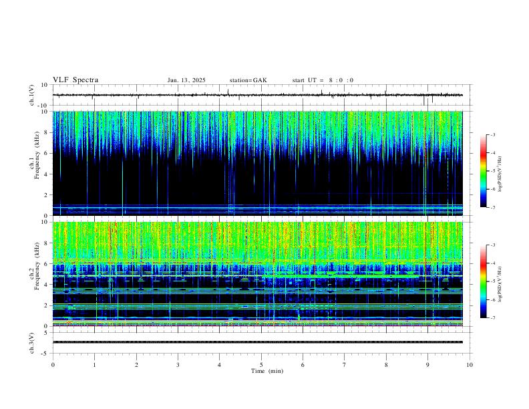Select the "start UT = 8 :0 :0" text
Screen dimensions: 529x409
click(323, 80)
